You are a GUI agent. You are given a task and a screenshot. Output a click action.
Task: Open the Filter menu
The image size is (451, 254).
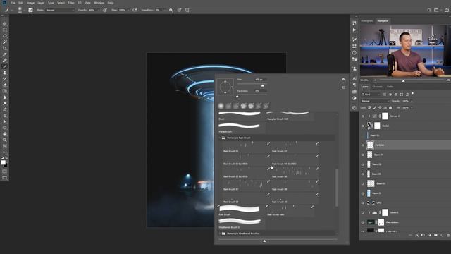(71, 3)
